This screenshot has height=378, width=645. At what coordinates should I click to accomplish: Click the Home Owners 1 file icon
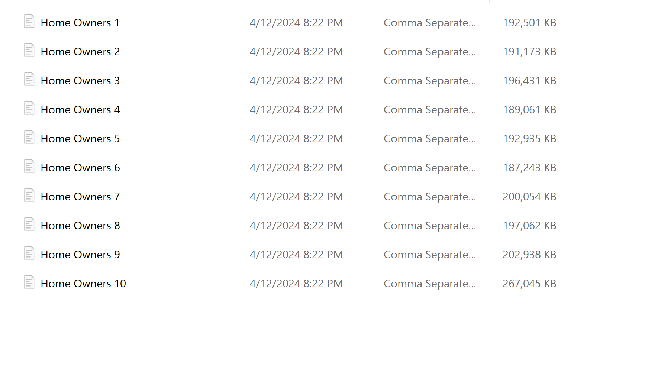tap(29, 22)
